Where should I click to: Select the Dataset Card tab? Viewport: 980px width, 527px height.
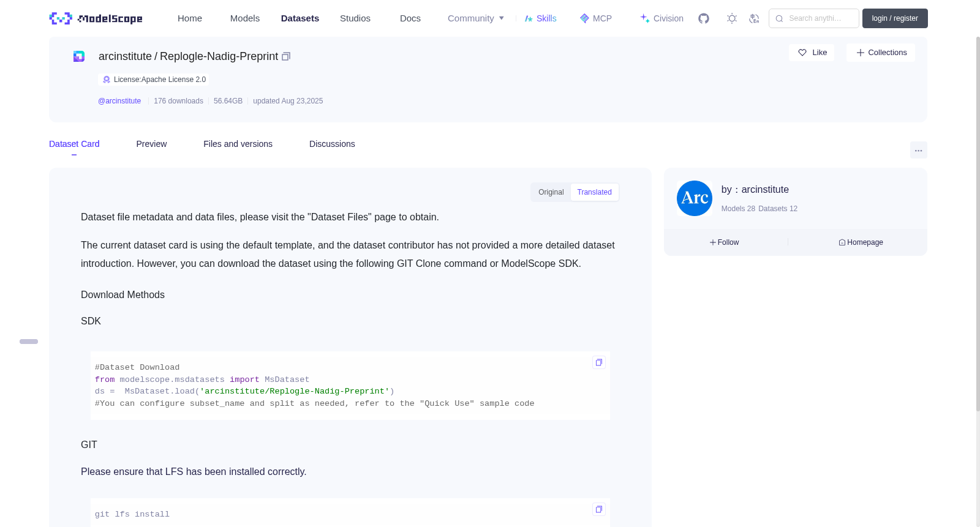[x=74, y=144]
